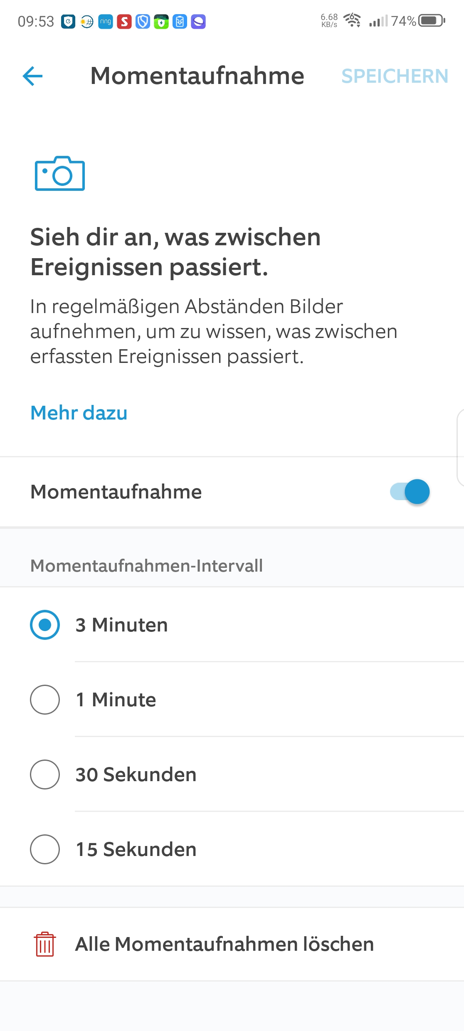This screenshot has width=464, height=1031.
Task: Tap the purple planet browser notification icon
Action: [198, 21]
